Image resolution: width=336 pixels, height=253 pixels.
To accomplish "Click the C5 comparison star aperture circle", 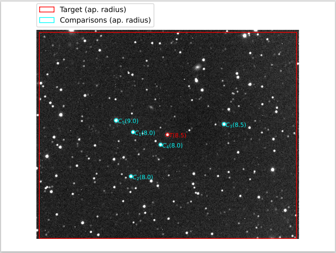I will click(x=116, y=121).
